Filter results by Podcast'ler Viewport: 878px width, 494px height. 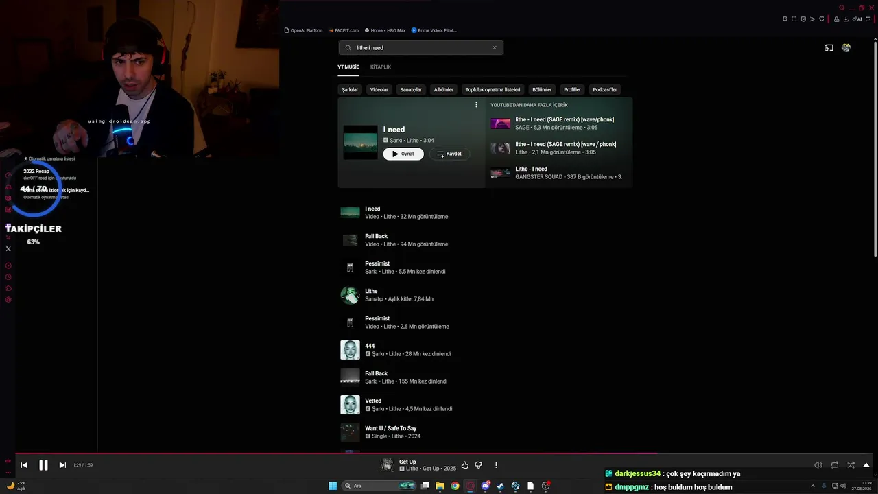pos(605,89)
